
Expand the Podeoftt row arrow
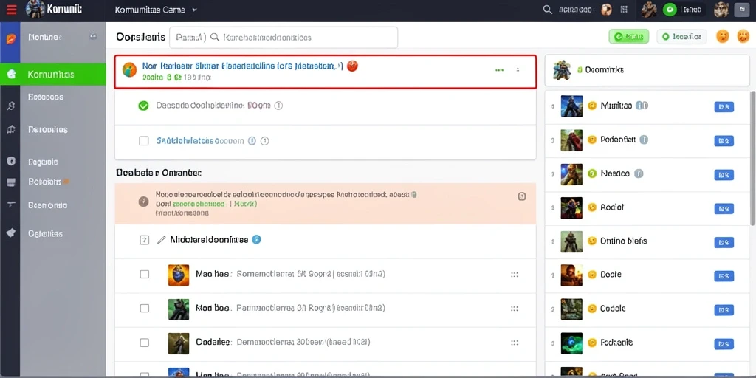click(x=552, y=140)
